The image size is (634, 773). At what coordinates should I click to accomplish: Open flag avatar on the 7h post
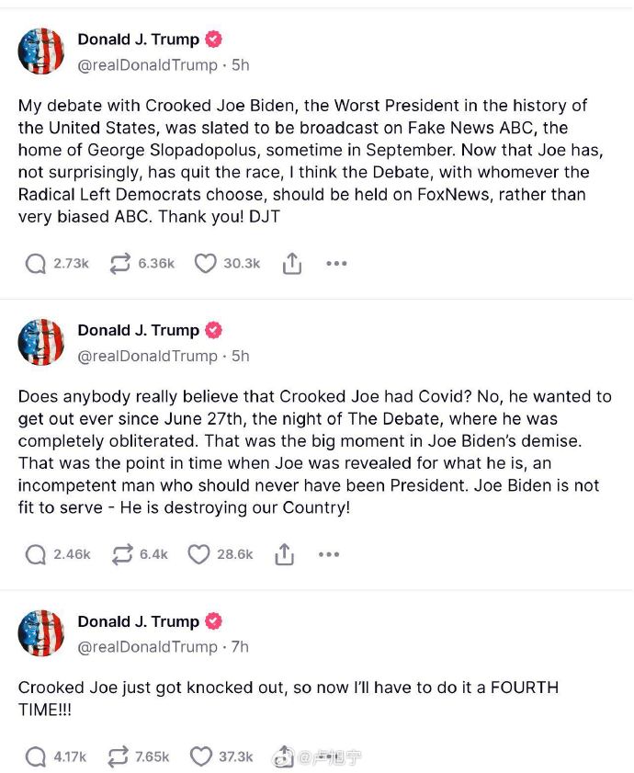(x=41, y=633)
